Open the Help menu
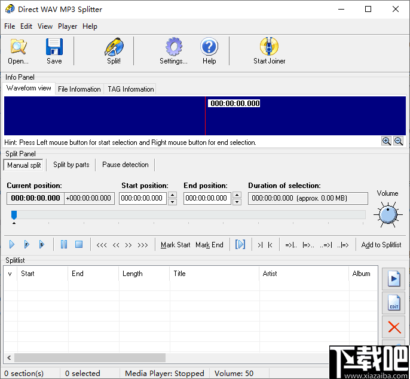The image size is (410, 379). coord(90,26)
